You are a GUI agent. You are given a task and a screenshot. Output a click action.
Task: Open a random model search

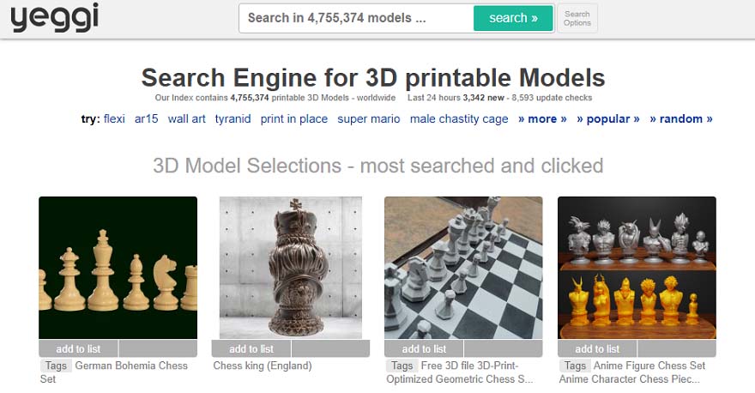coord(680,119)
